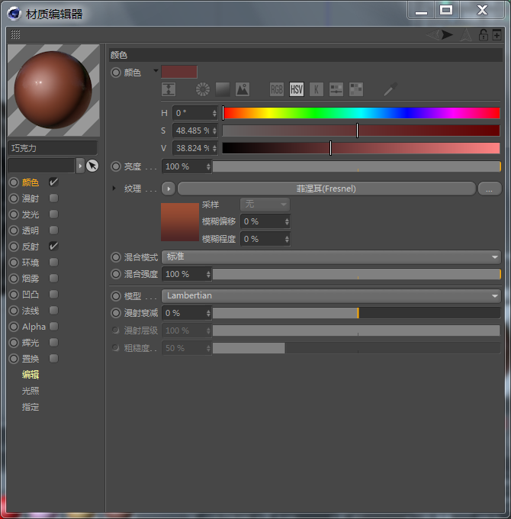Switch to Kelvin (K) color mode
The height and width of the screenshot is (519, 511).
pyautogui.click(x=316, y=89)
